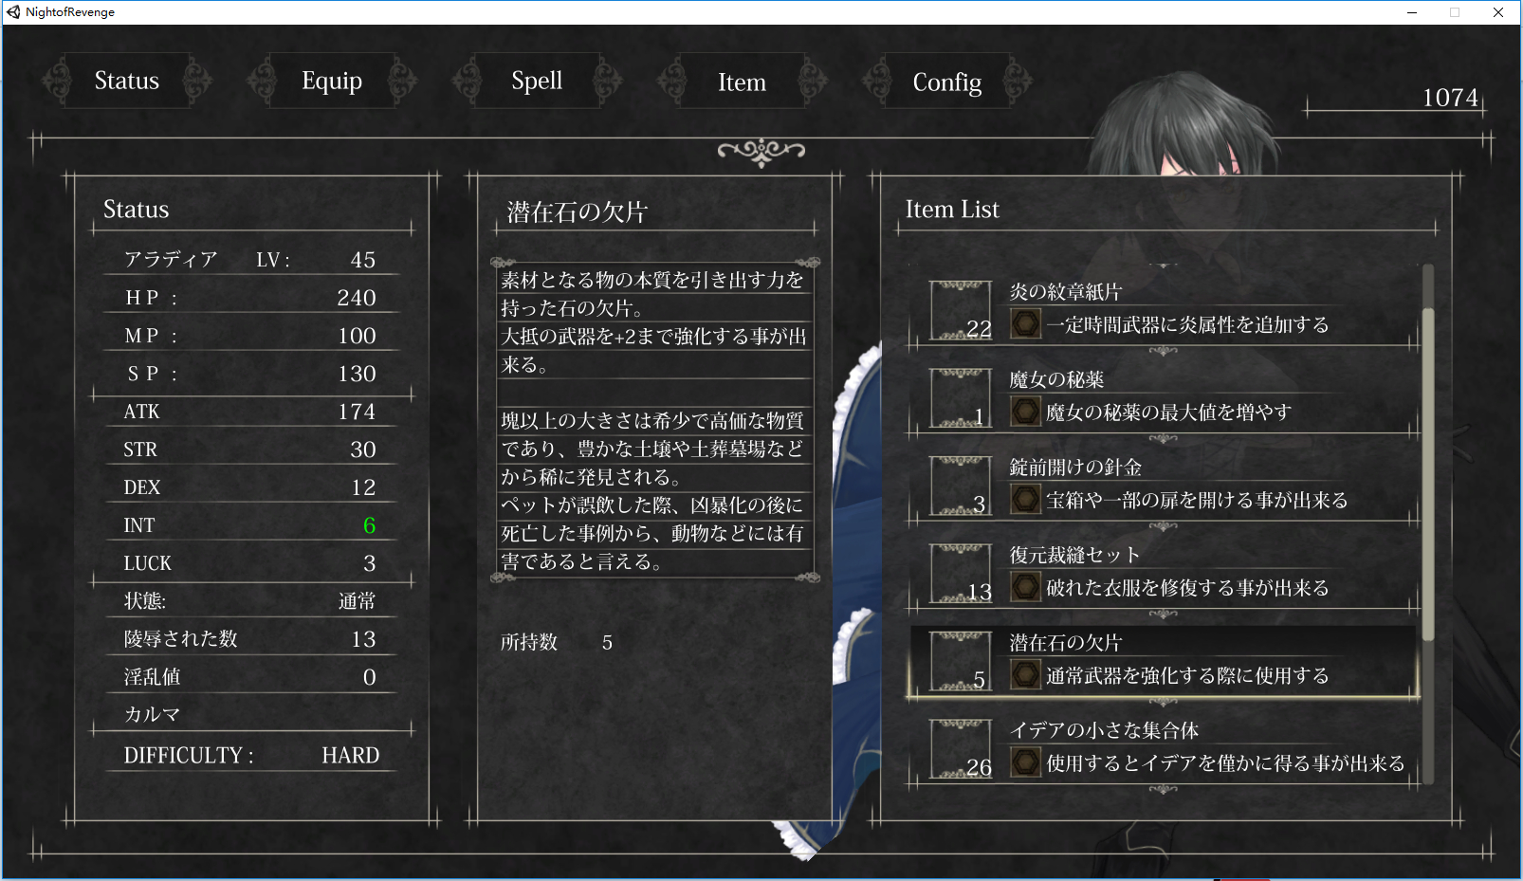Click the 炎の紋章紙片 item thumbnail frame
This screenshot has height=881, width=1523.
tap(962, 310)
